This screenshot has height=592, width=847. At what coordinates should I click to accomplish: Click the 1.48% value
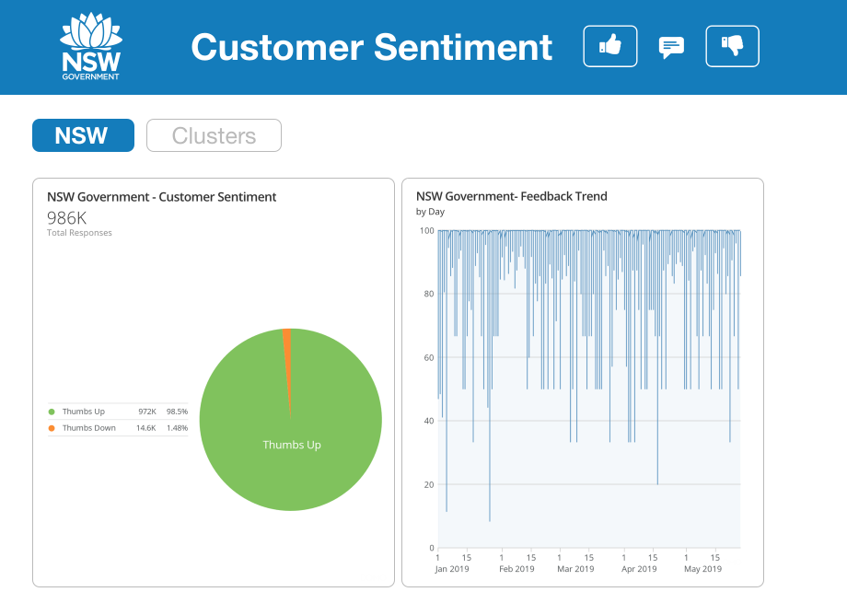pyautogui.click(x=177, y=428)
